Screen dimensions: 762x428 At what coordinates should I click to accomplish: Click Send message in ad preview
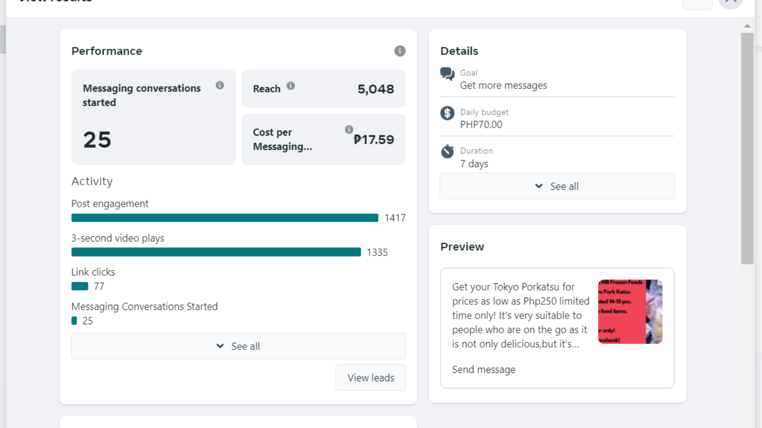pyautogui.click(x=483, y=369)
